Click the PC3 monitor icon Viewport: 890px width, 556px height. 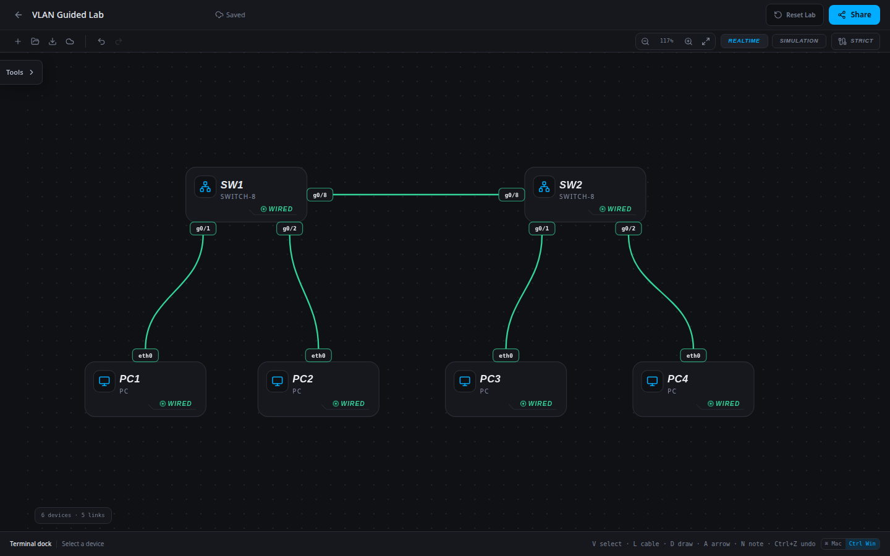click(465, 381)
